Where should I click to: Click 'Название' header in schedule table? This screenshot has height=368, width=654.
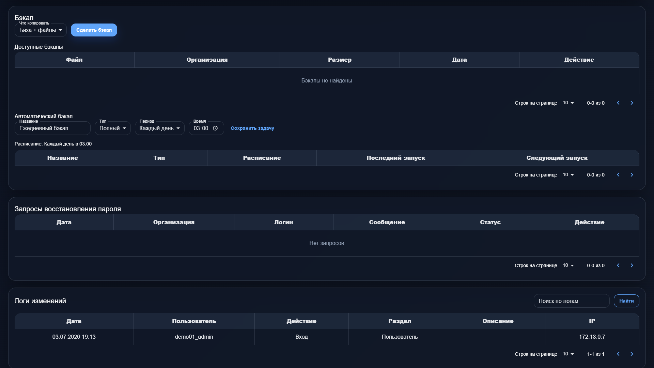point(63,158)
